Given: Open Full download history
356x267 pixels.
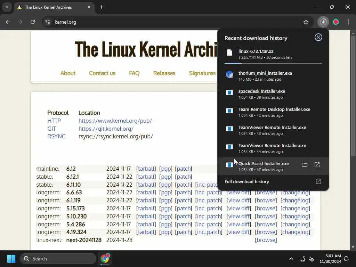Looking at the screenshot, I should [x=273, y=181].
